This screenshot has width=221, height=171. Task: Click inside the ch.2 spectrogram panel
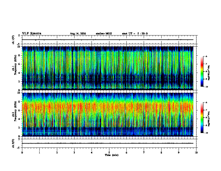108,115
